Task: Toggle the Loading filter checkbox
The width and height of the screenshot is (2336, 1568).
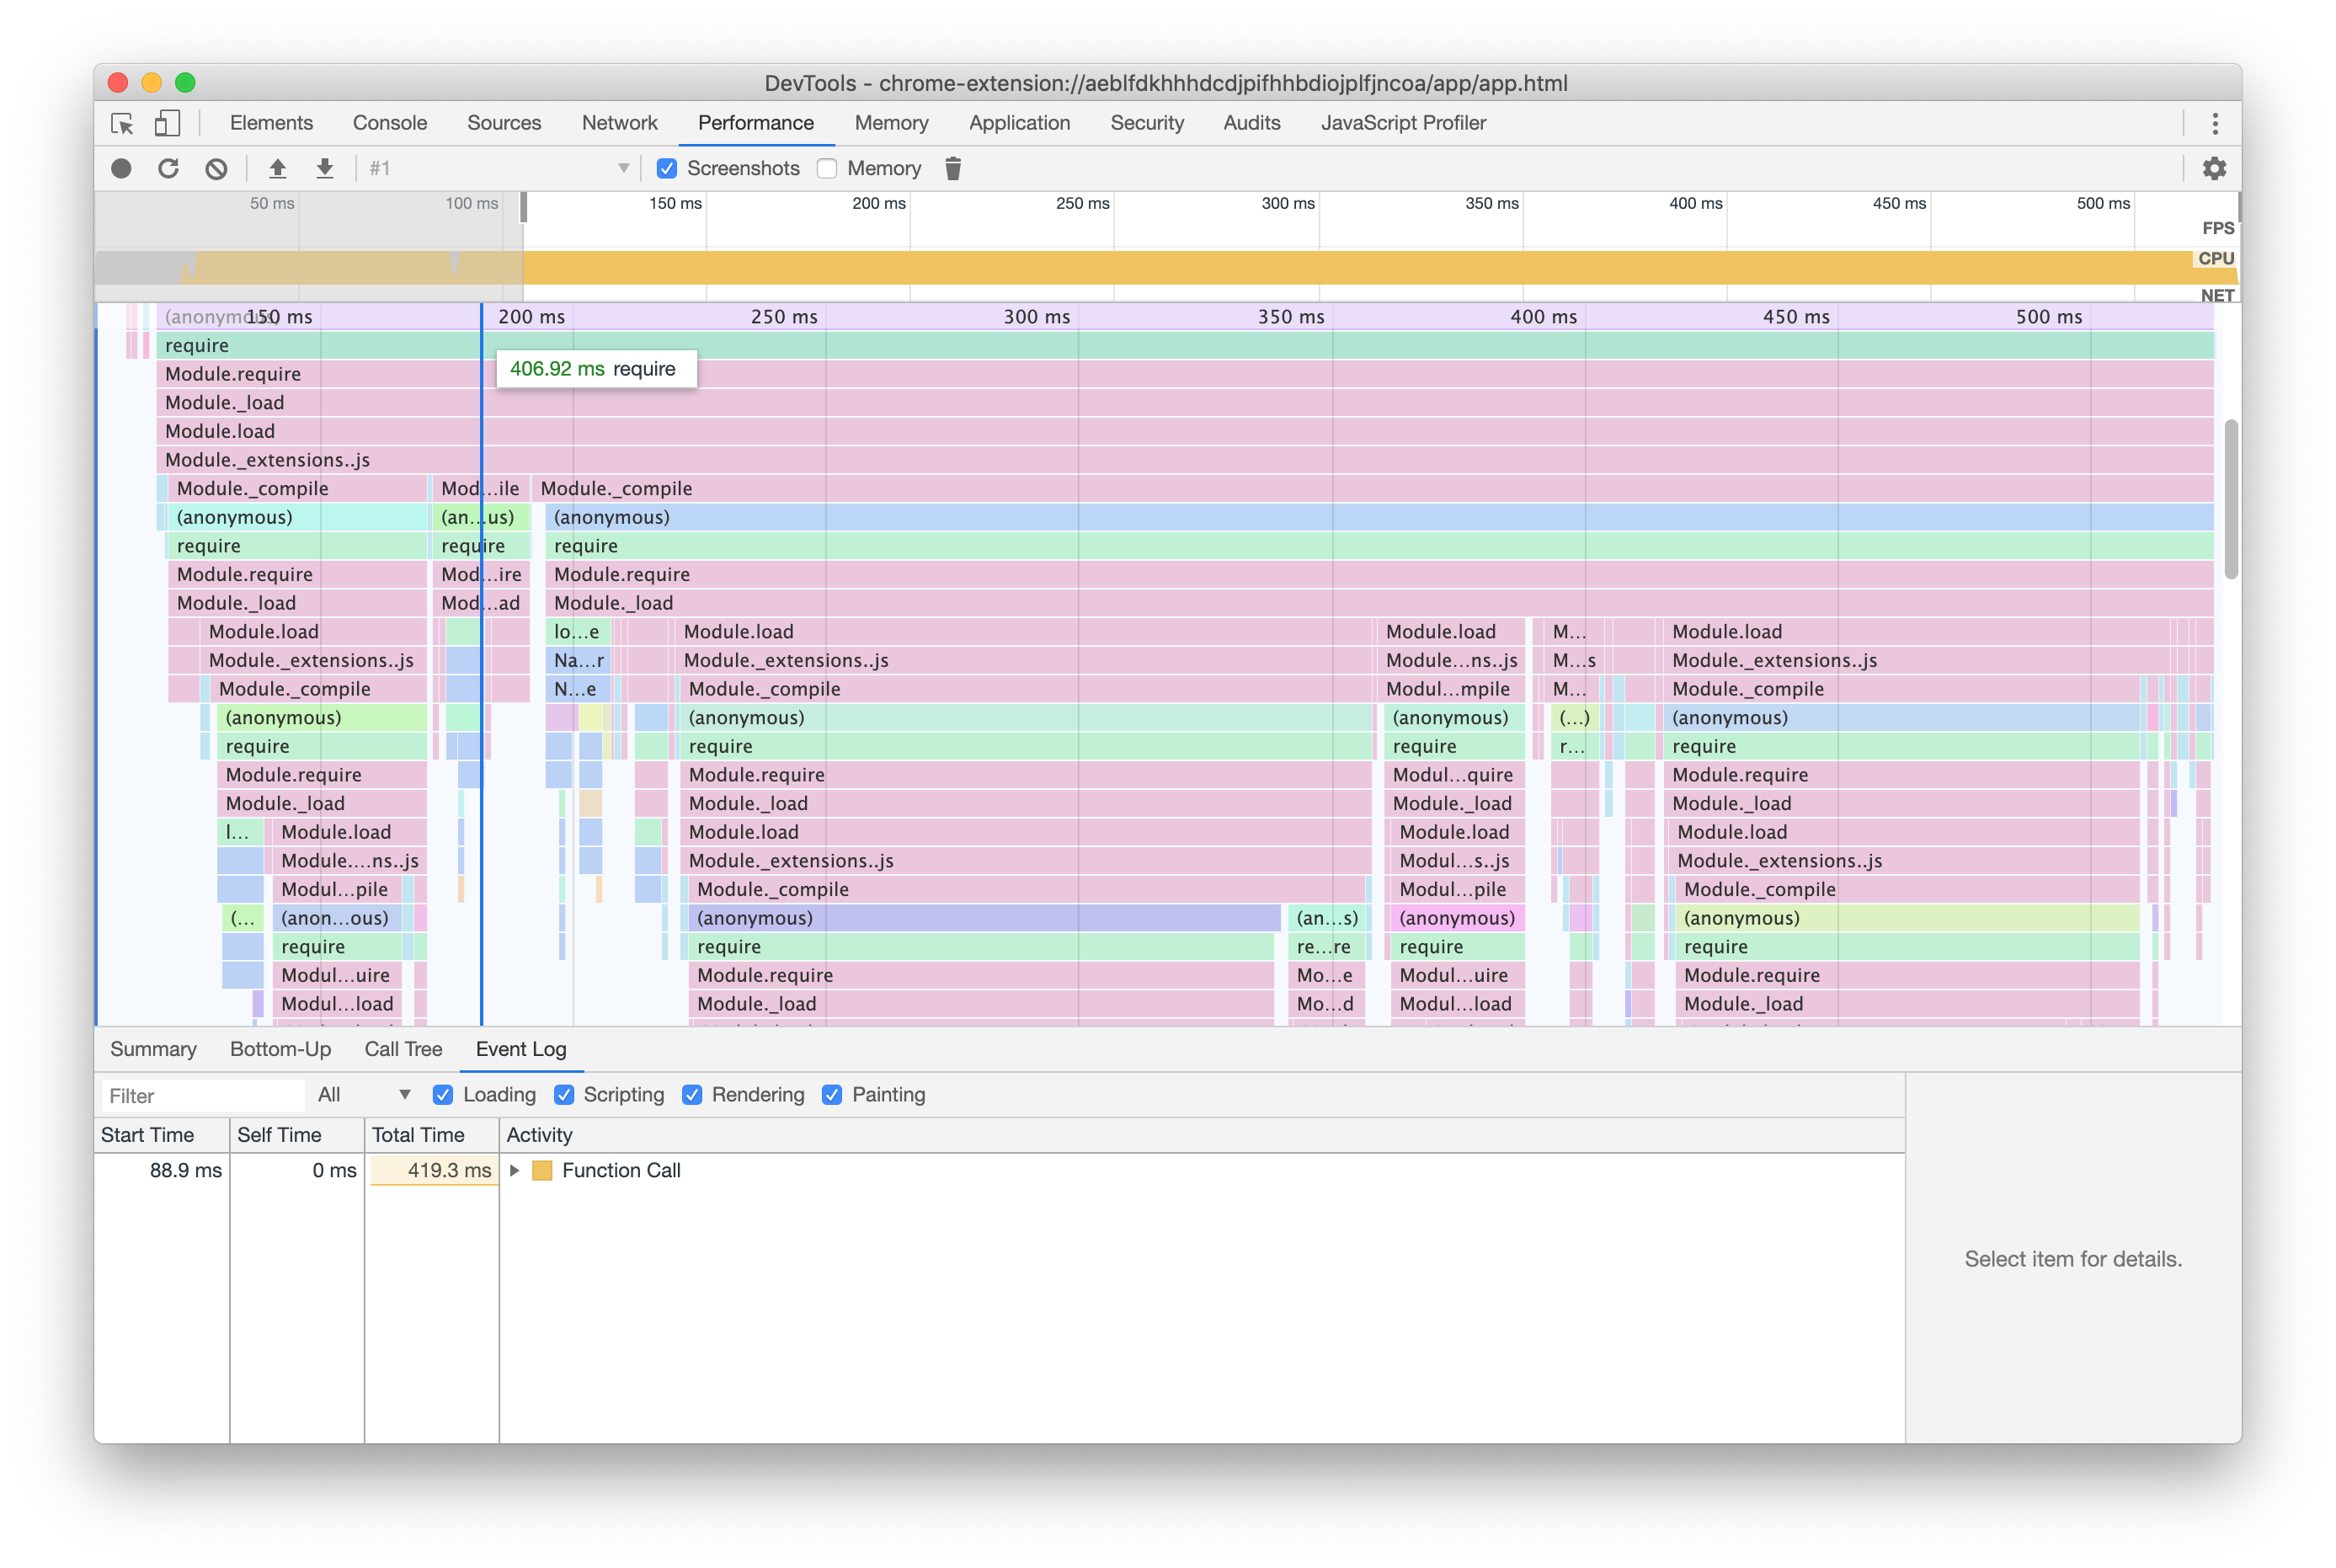Action: click(441, 1094)
